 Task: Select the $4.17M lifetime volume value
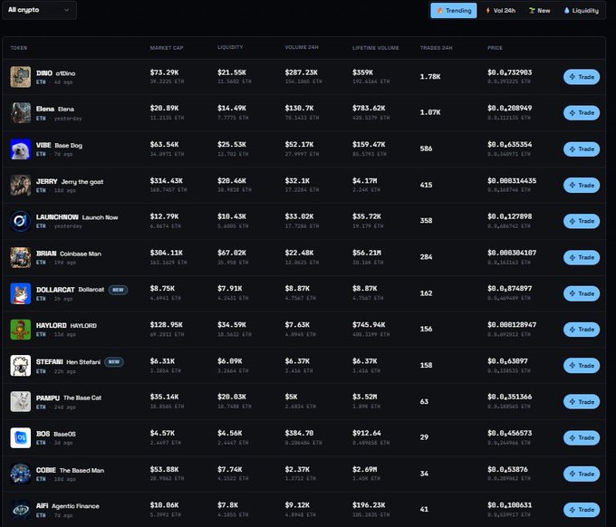[x=364, y=180]
